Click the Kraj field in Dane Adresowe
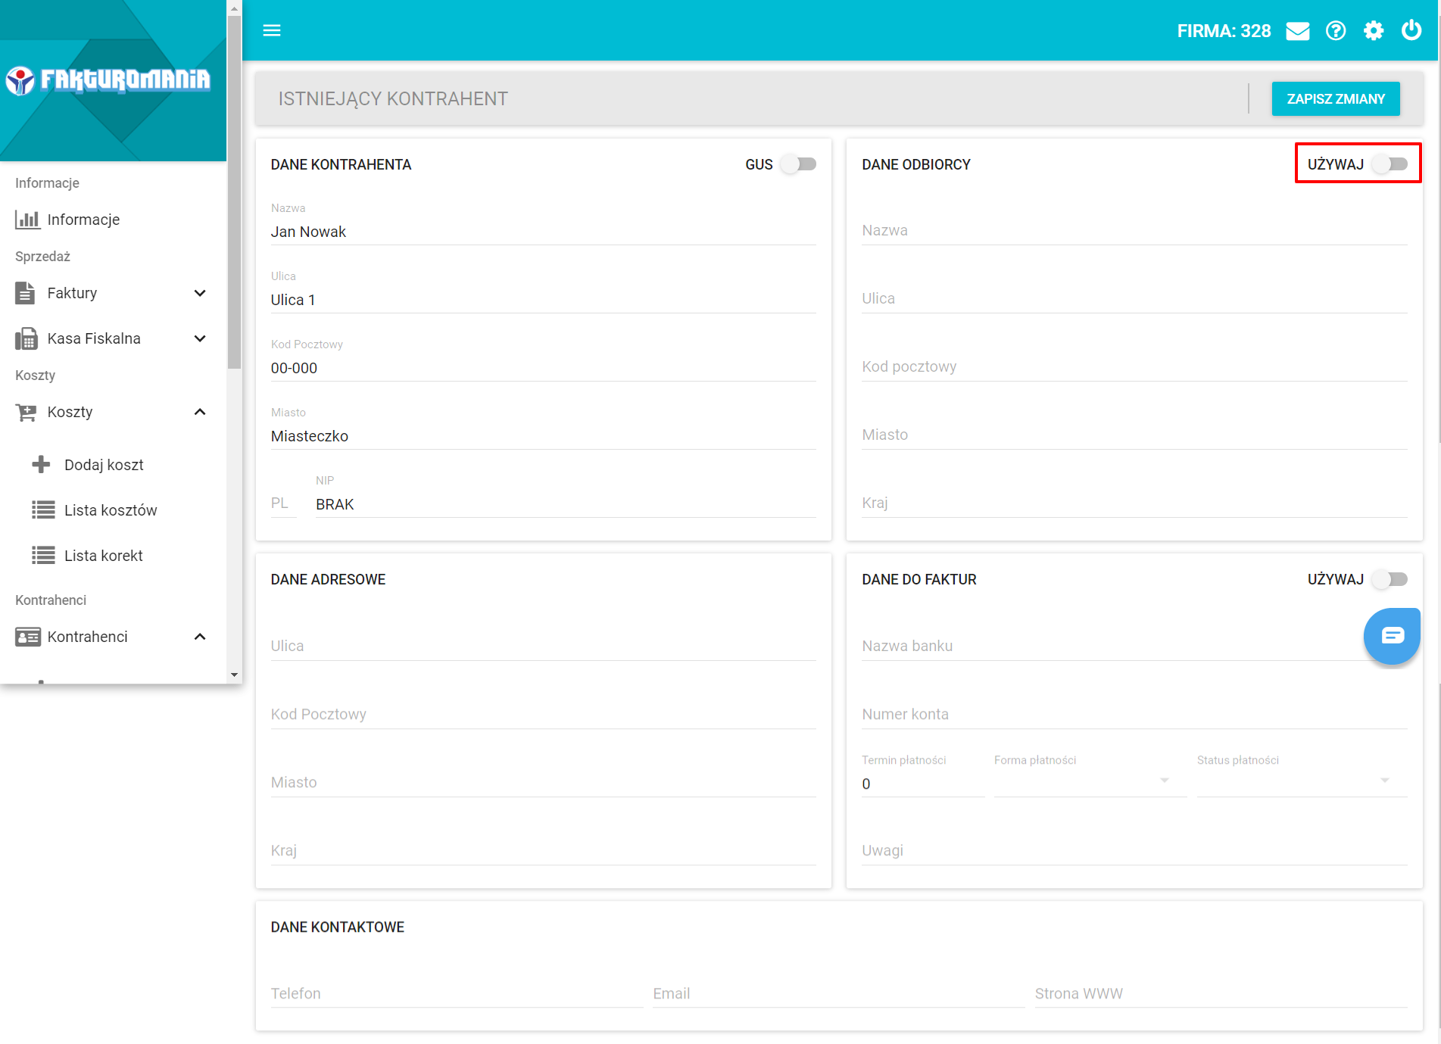The width and height of the screenshot is (1441, 1044). [x=543, y=851]
